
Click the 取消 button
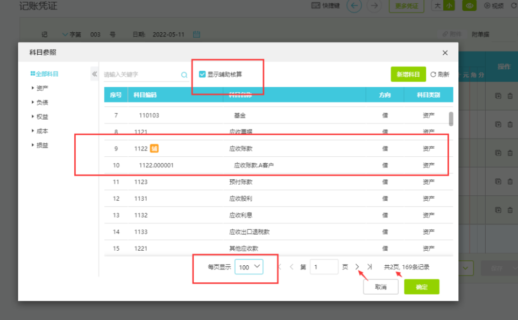click(x=381, y=287)
